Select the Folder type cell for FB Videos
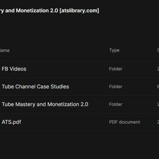 pyautogui.click(x=116, y=69)
